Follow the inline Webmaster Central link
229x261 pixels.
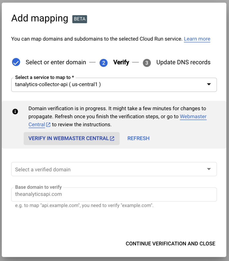[x=193, y=116]
